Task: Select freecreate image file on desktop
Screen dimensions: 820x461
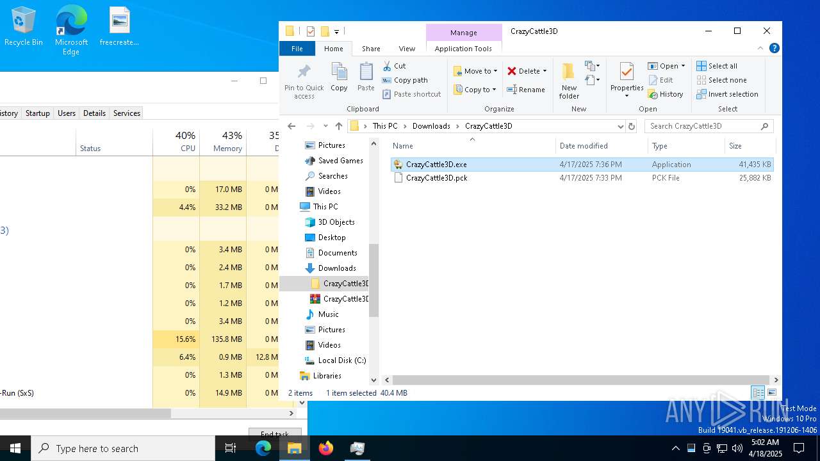Action: [119, 26]
